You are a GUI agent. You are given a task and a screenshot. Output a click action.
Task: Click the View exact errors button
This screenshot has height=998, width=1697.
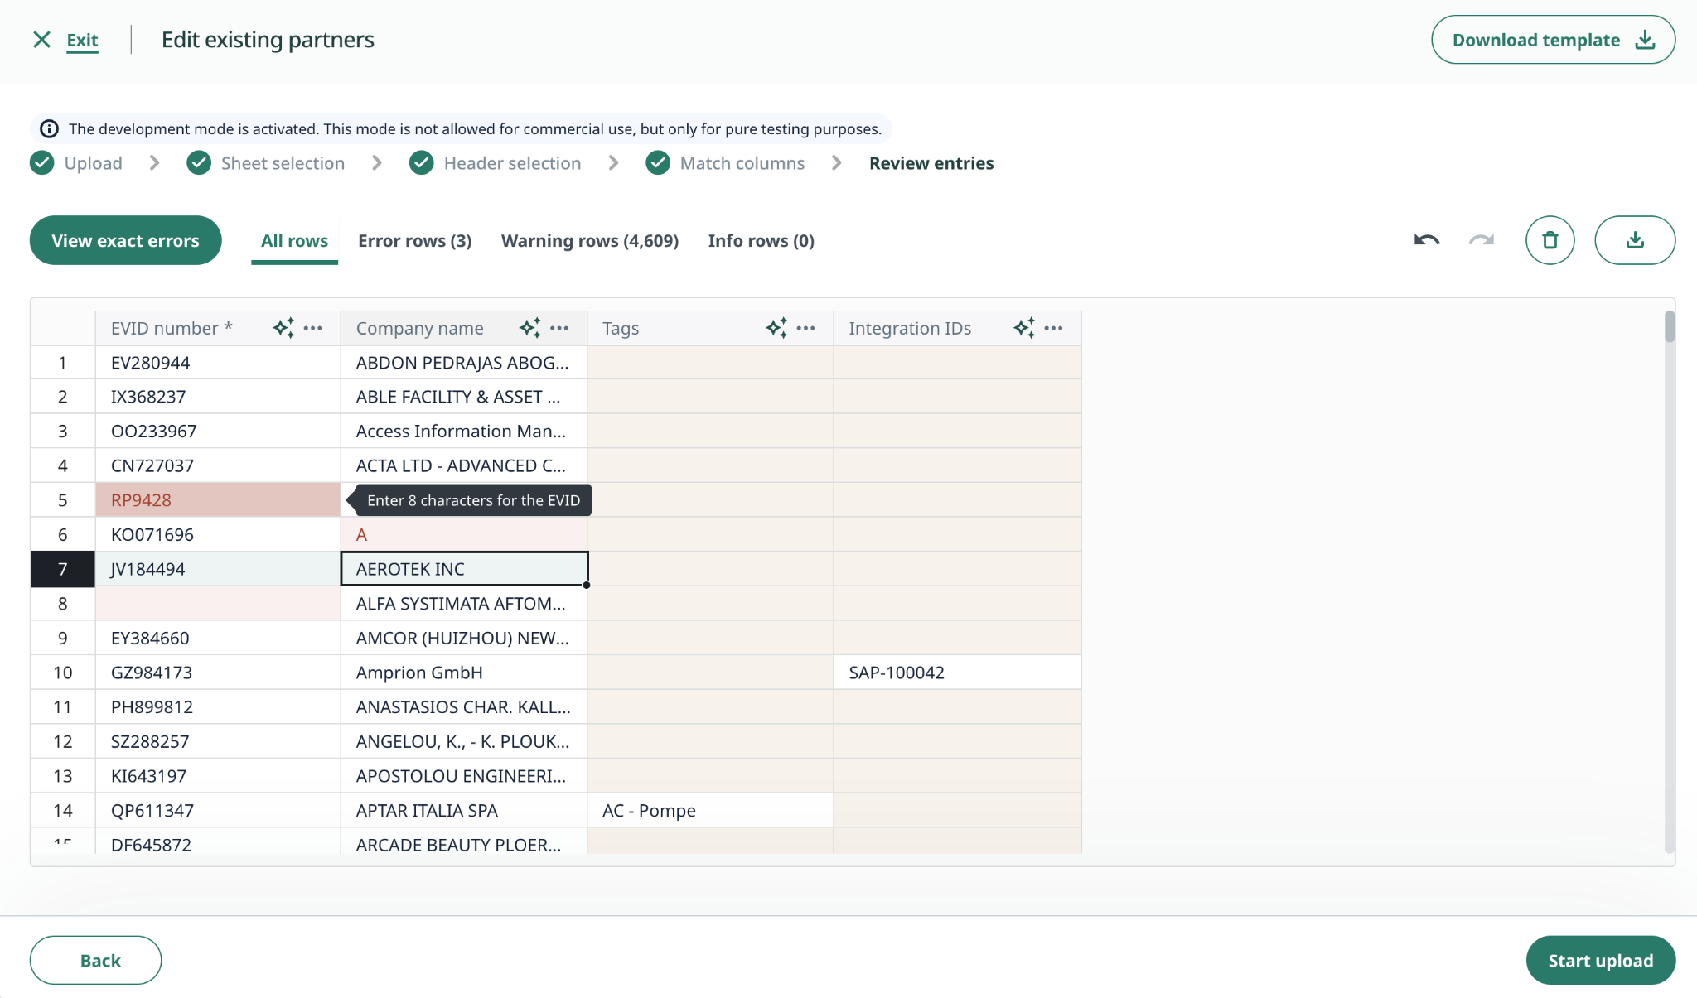(x=125, y=240)
